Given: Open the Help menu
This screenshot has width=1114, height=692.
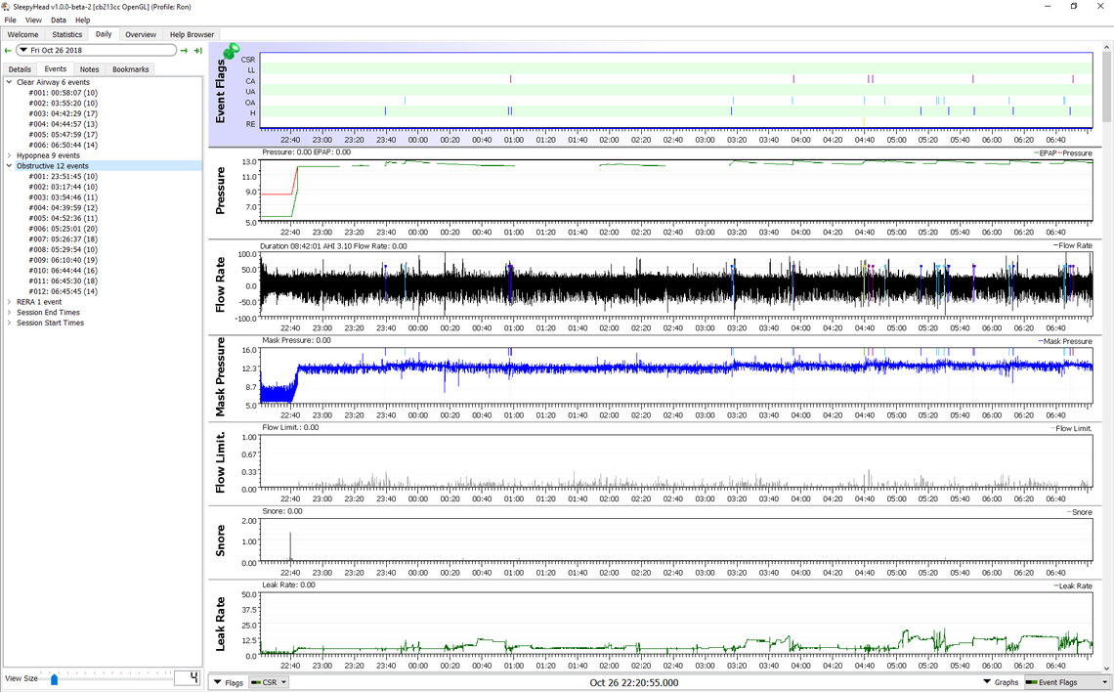Looking at the screenshot, I should (x=82, y=20).
